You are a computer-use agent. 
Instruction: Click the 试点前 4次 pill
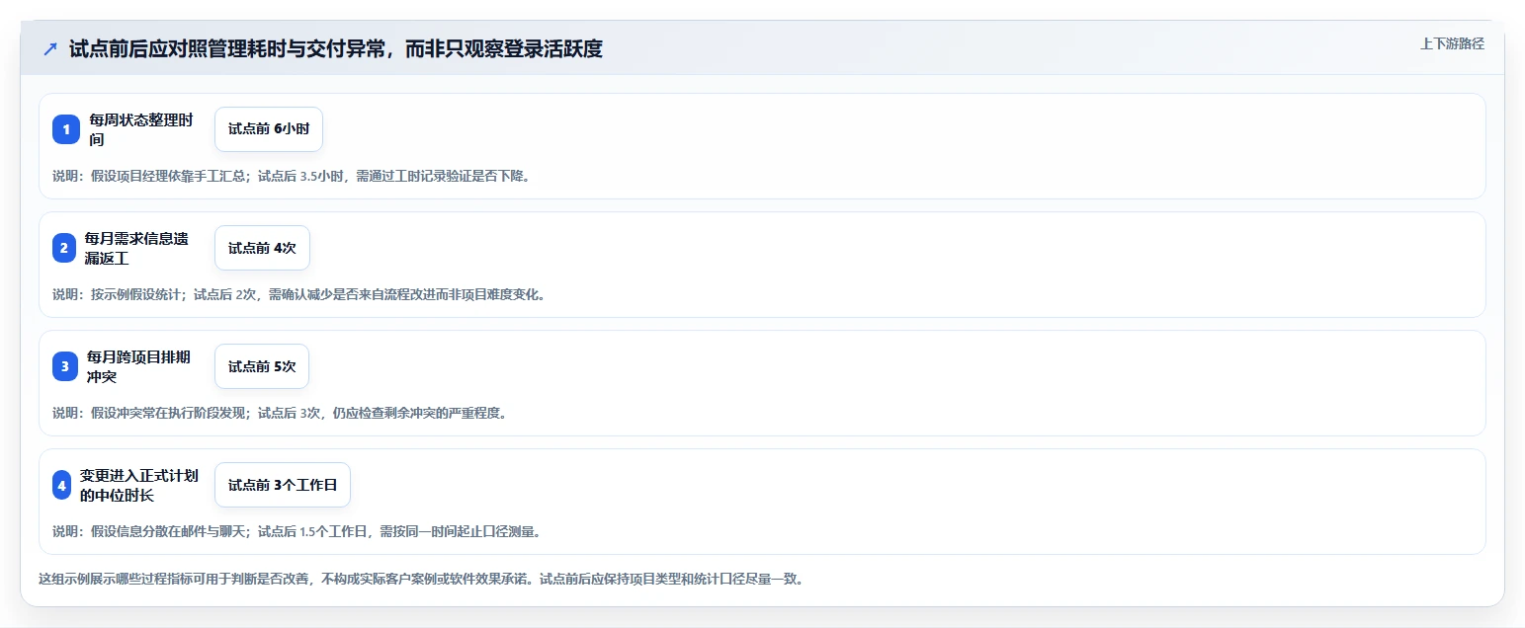262,248
